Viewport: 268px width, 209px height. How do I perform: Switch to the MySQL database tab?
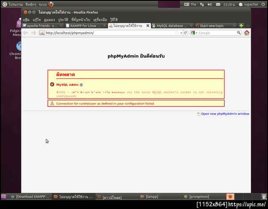tap(172, 26)
